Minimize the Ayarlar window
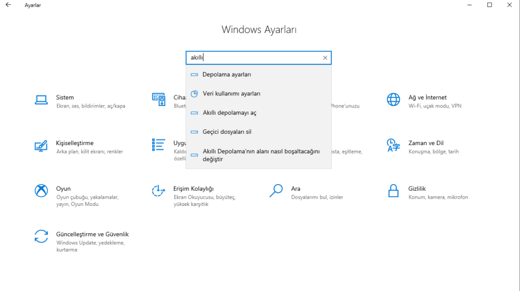 pyautogui.click(x=469, y=5)
